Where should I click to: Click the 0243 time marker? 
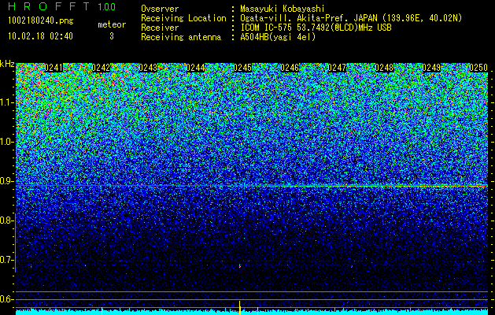pos(148,68)
